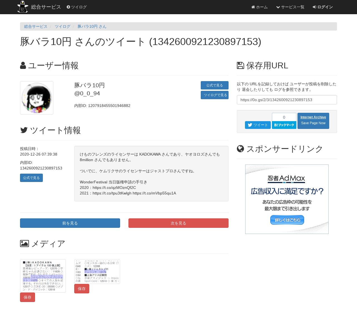The image size is (357, 327).
Task: Open ジャストプロ media thumbnail
Action: click(x=97, y=272)
